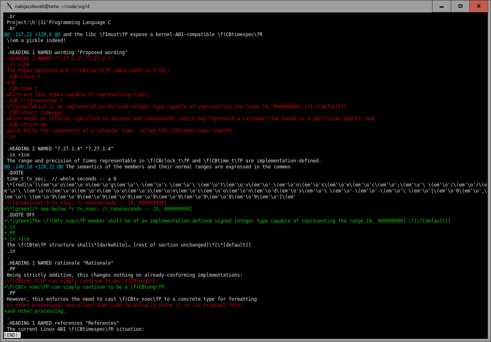491x342 pixels.
Task: Click the "References" heading line
Action: [x=63, y=323]
